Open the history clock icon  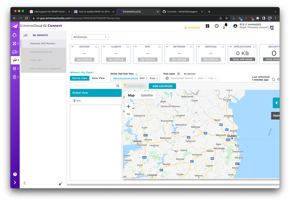click(217, 26)
